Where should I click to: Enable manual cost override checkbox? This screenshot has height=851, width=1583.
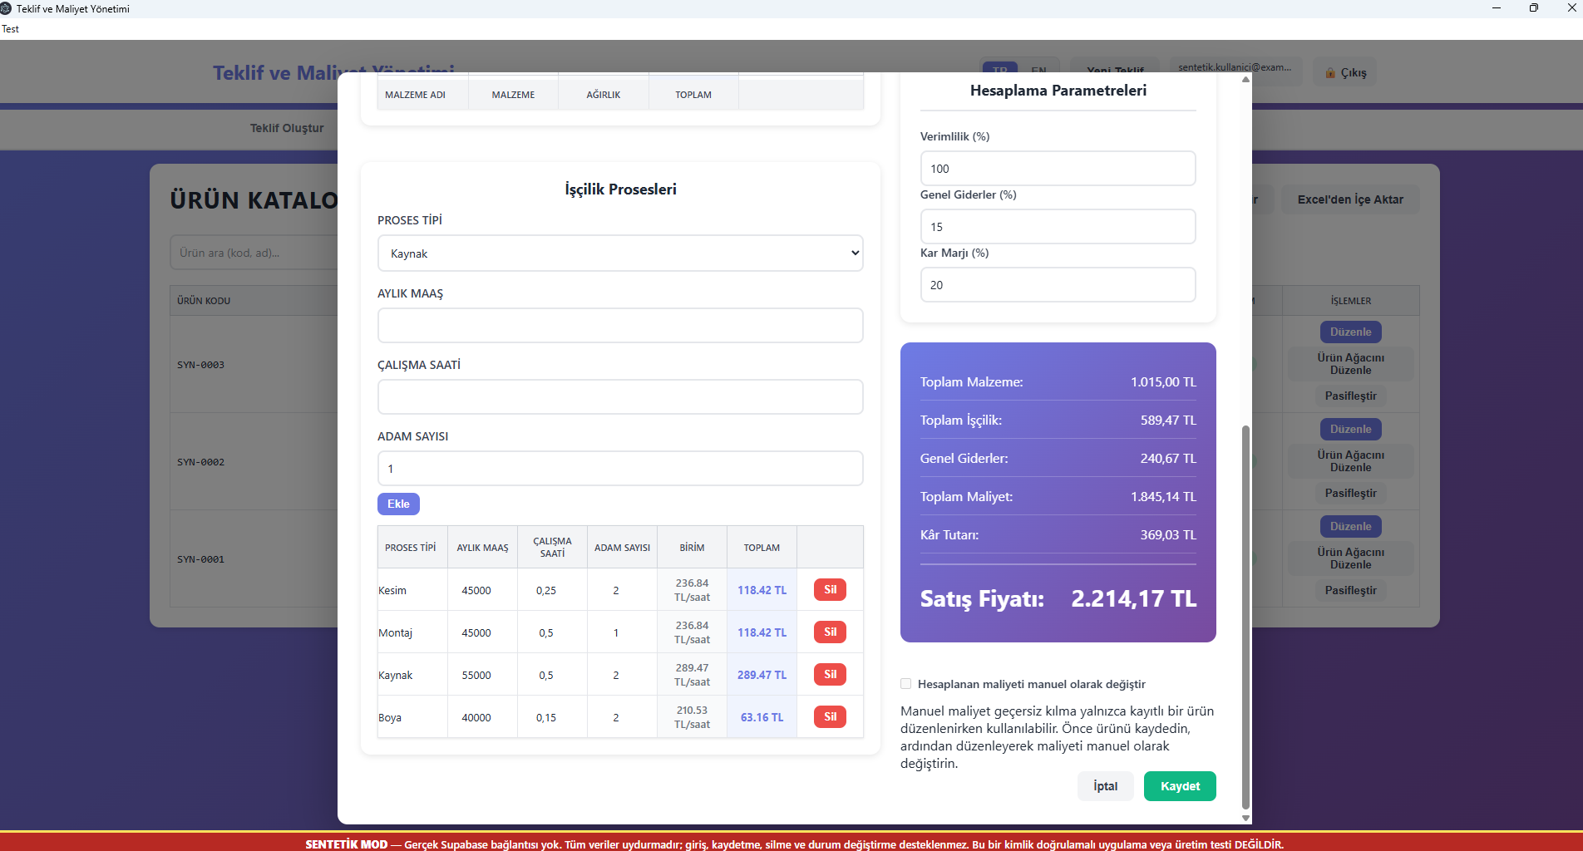coord(906,684)
